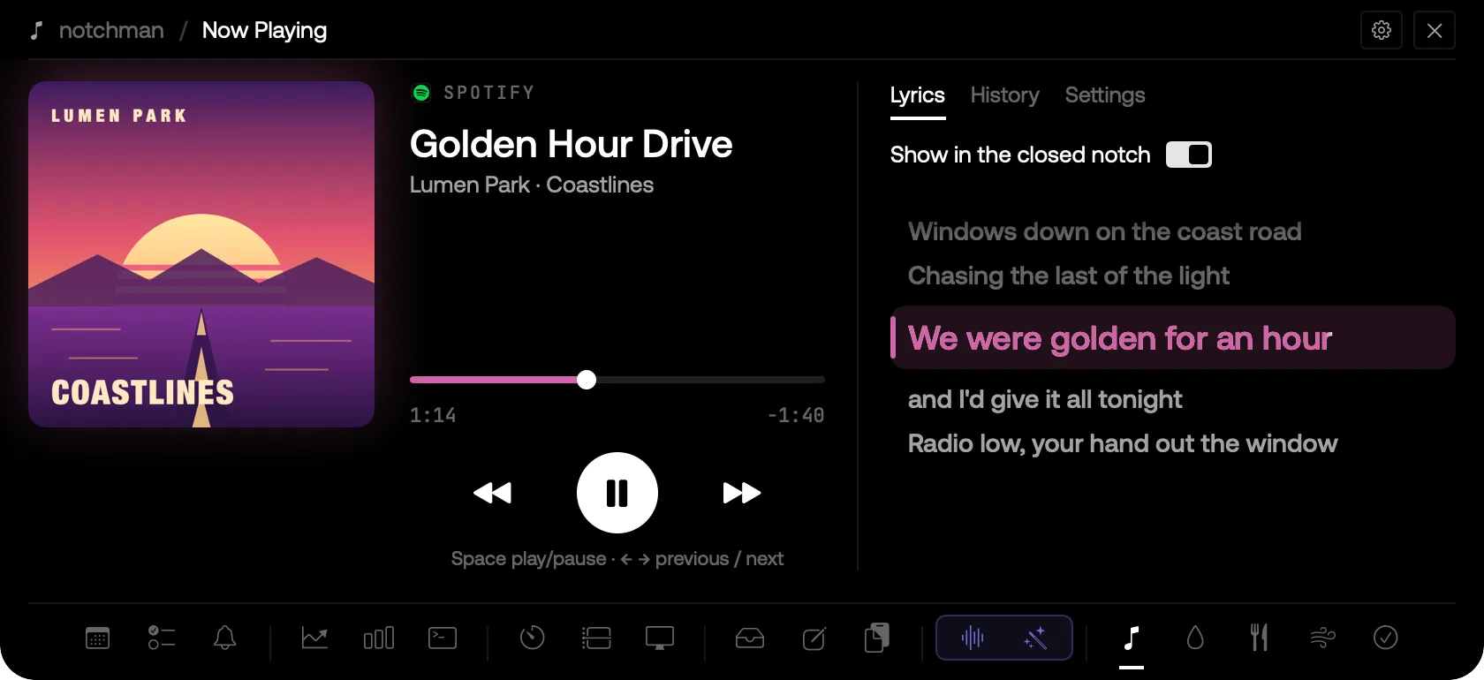The width and height of the screenshot is (1484, 680).
Task: Click the lyric 'Windows down on the coast road'
Action: pyautogui.click(x=1105, y=231)
